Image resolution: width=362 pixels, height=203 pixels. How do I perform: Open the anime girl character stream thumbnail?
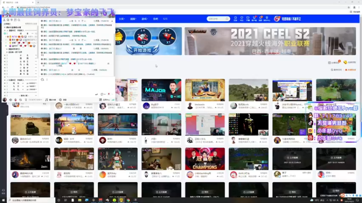[118, 159]
